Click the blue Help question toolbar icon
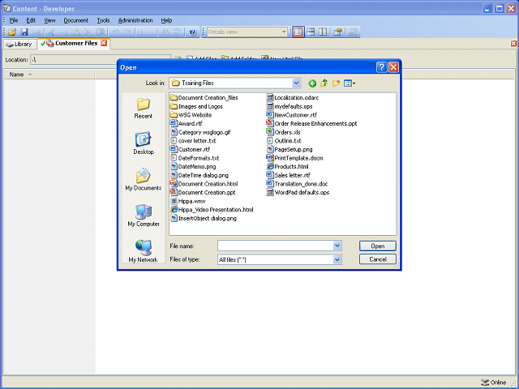This screenshot has width=519, height=389. tap(193, 32)
